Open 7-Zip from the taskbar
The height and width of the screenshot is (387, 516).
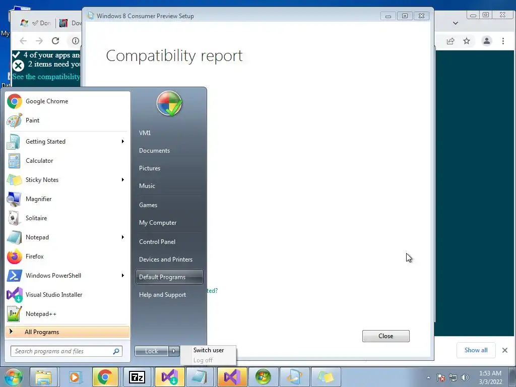137,377
